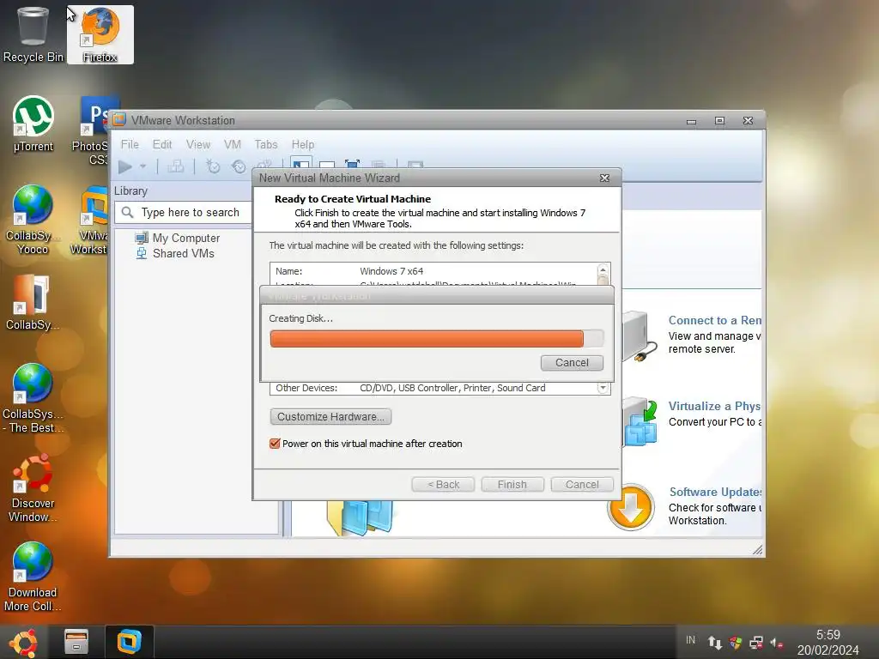The image size is (879, 659).
Task: Click Download More Coll desktop icon
Action: click(33, 577)
